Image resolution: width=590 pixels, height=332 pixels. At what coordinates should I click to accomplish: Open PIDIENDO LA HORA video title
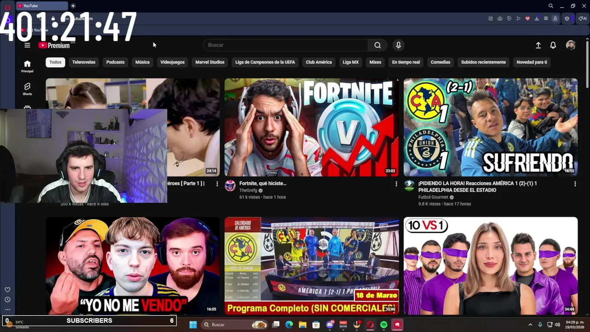[478, 187]
